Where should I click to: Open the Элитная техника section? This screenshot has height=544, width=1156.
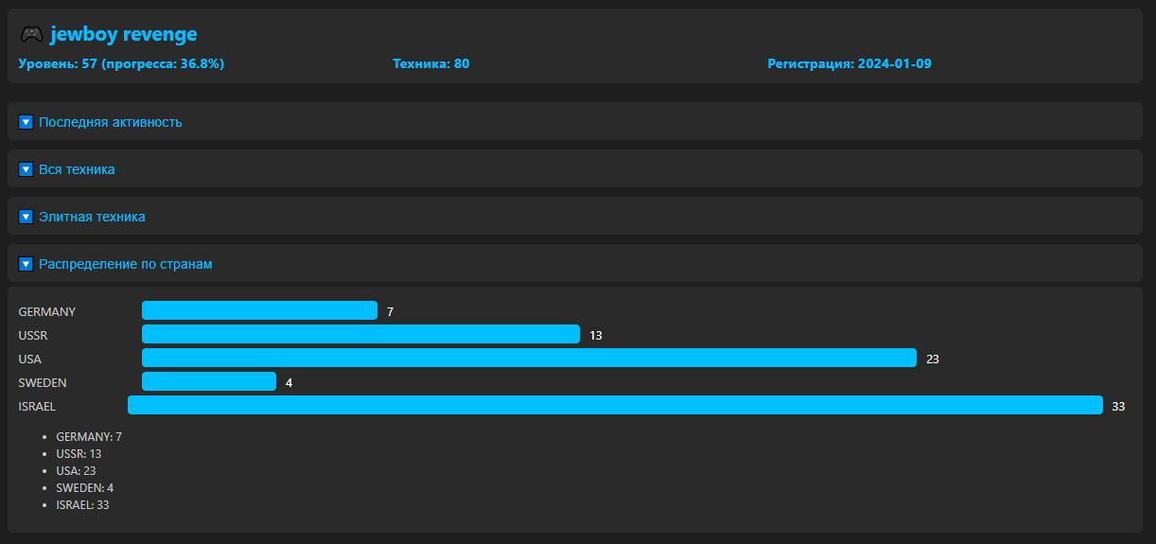(575, 217)
